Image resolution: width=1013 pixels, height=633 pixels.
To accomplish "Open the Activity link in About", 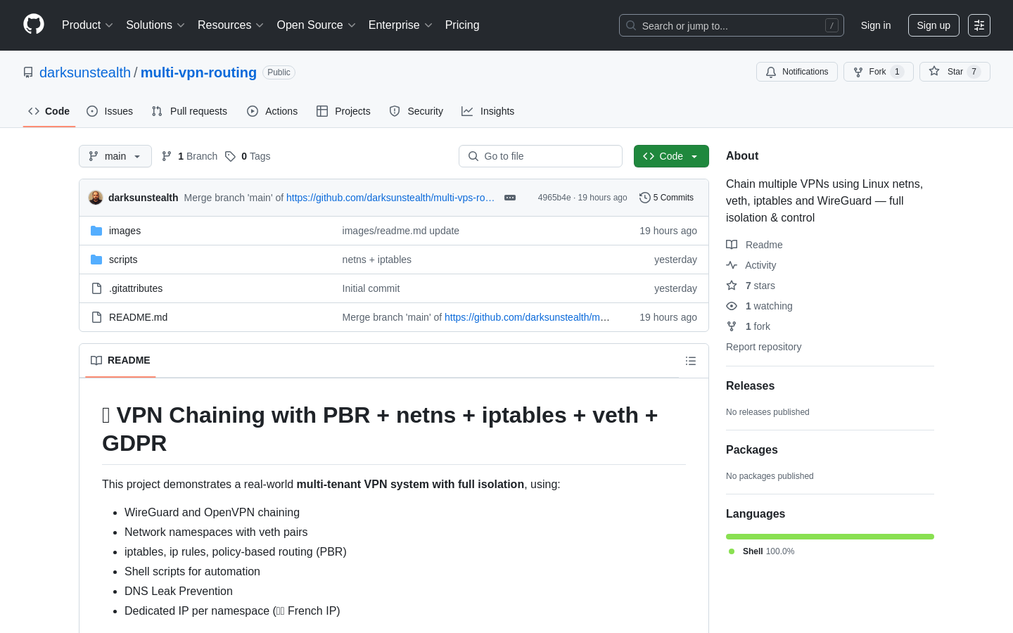I will (x=751, y=265).
